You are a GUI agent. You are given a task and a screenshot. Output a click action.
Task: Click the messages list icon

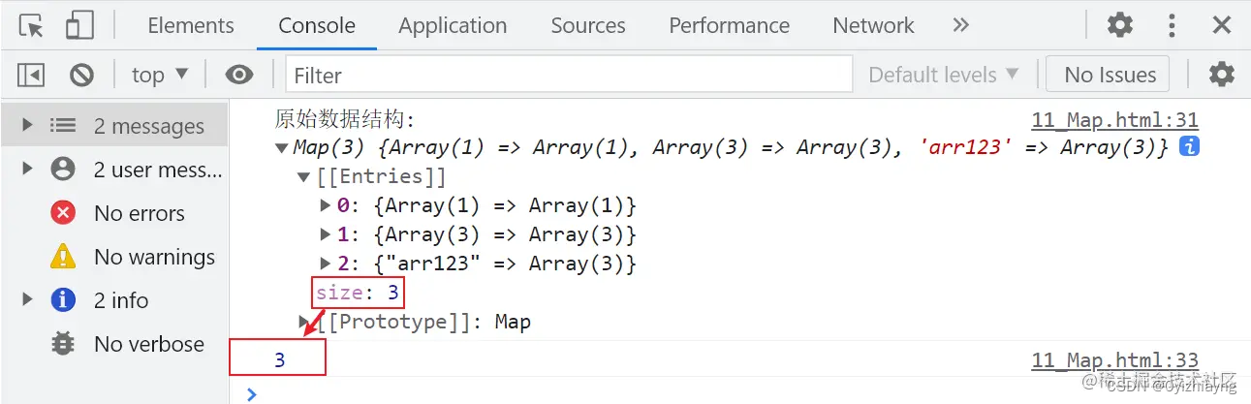(63, 126)
